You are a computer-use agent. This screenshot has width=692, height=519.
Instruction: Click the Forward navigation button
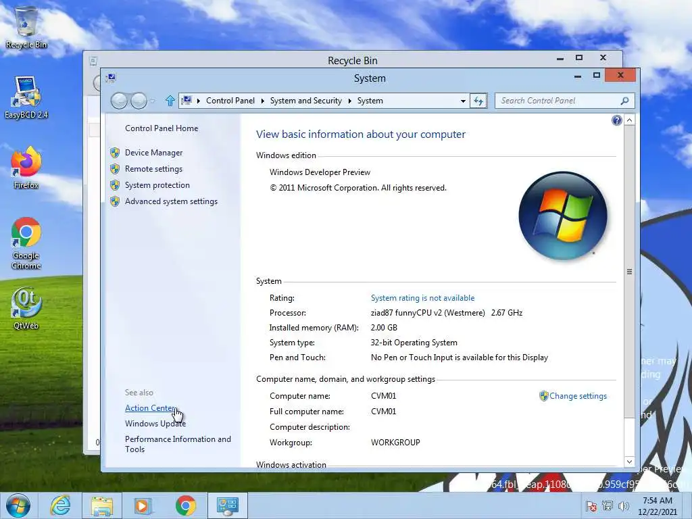pos(139,101)
